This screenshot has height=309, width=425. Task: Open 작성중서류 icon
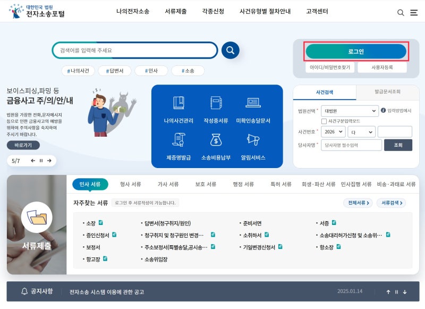216,103
